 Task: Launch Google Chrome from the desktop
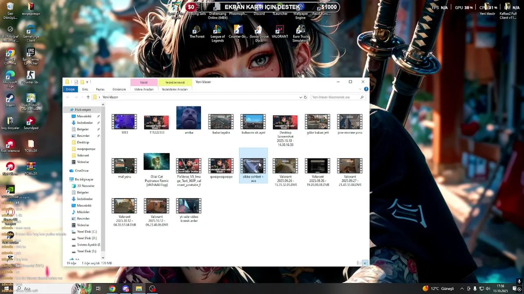point(10,57)
